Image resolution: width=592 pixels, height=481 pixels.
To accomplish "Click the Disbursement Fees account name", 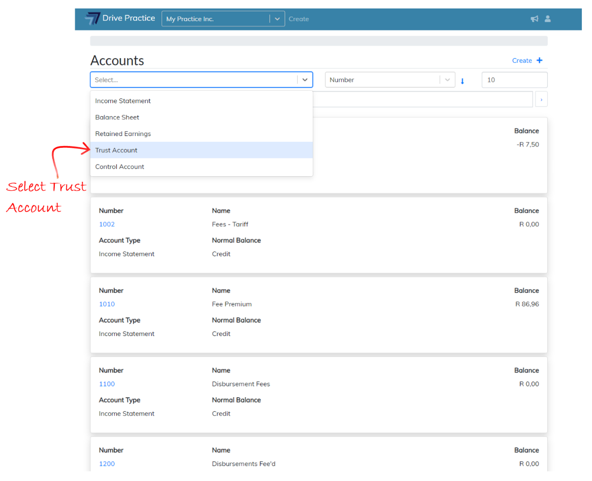I will [241, 384].
